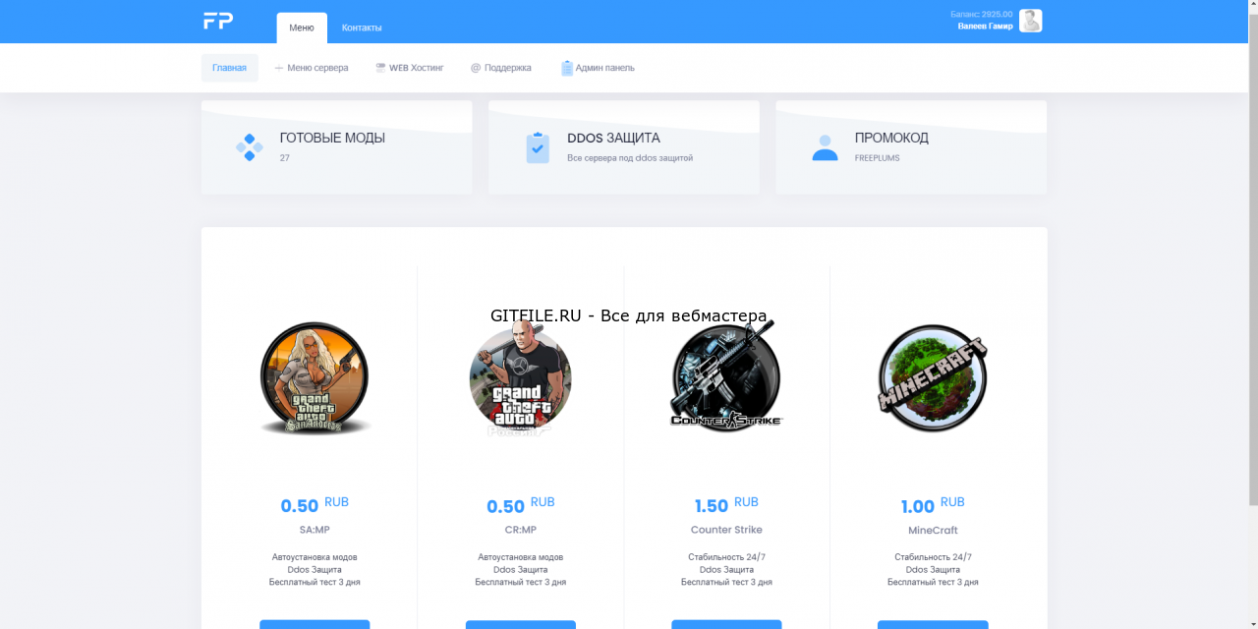
Task: Click the Counter Strike game icon
Action: 726,376
